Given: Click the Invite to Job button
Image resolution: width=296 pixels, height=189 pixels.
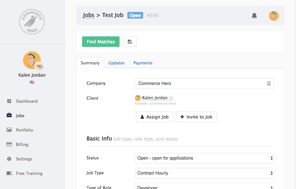Looking at the screenshot, I should point(196,117).
